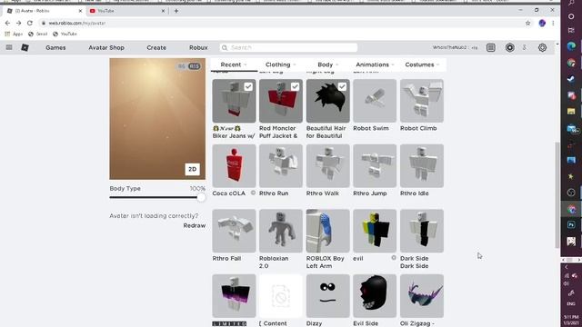Select the Robloxian 2.0 body thumbnail
Screen dimensions: 582x327
pos(281,231)
